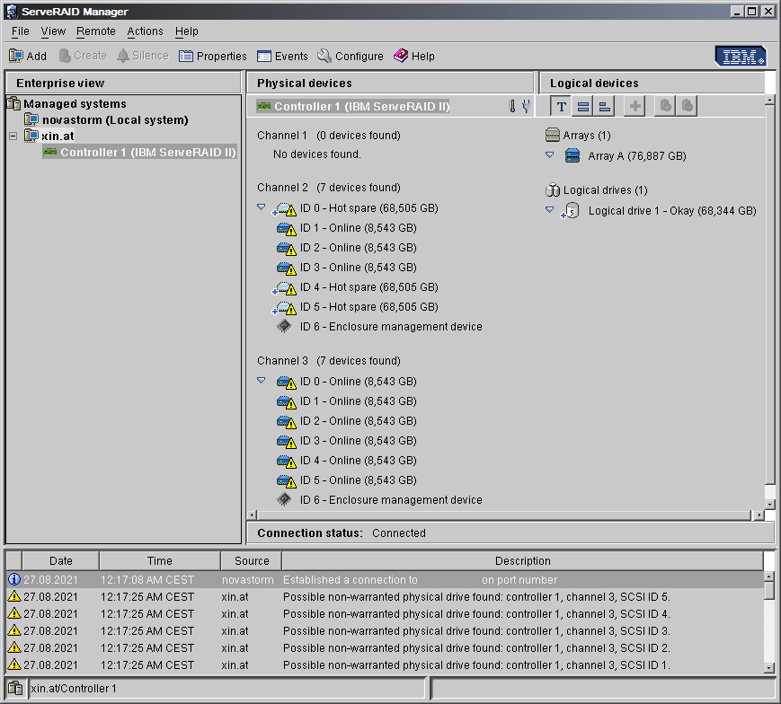Select Controller 1 in the Enterprise view tree

148,153
